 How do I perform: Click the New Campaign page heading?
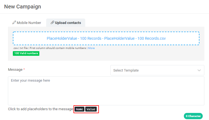[x=23, y=7]
